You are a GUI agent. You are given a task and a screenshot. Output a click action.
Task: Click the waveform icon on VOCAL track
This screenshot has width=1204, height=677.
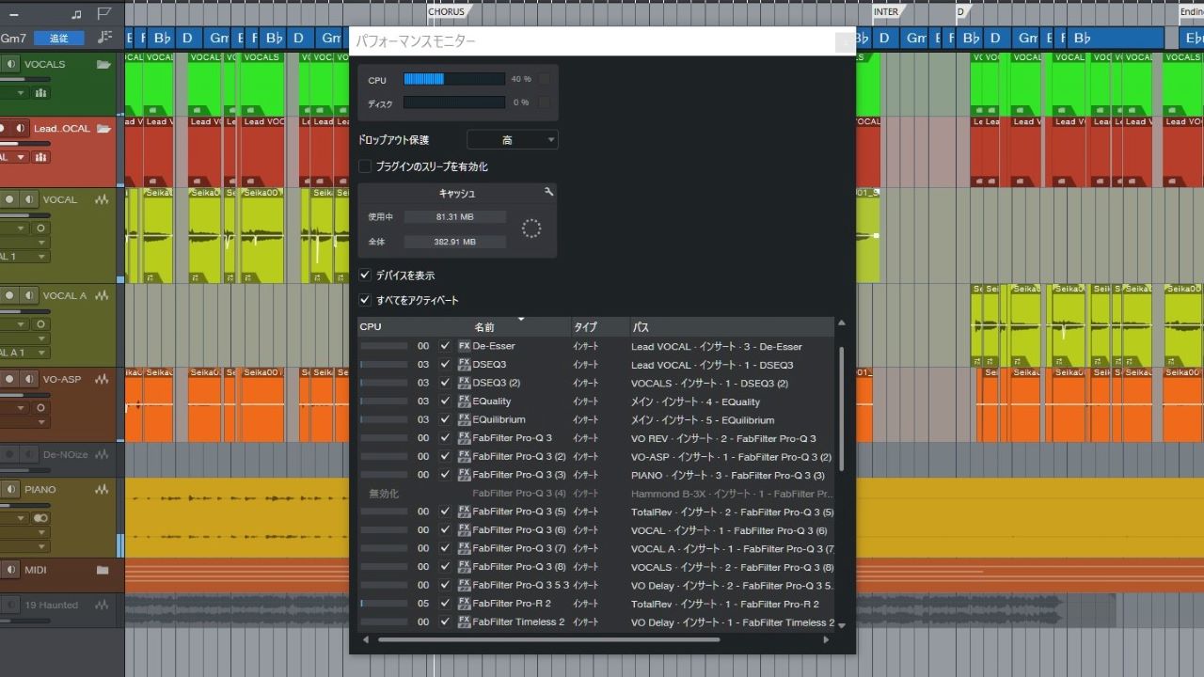102,200
